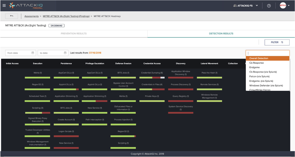Open the to date calendar icon
Image resolution: width=295 pixels, height=157 pixels.
point(65,53)
